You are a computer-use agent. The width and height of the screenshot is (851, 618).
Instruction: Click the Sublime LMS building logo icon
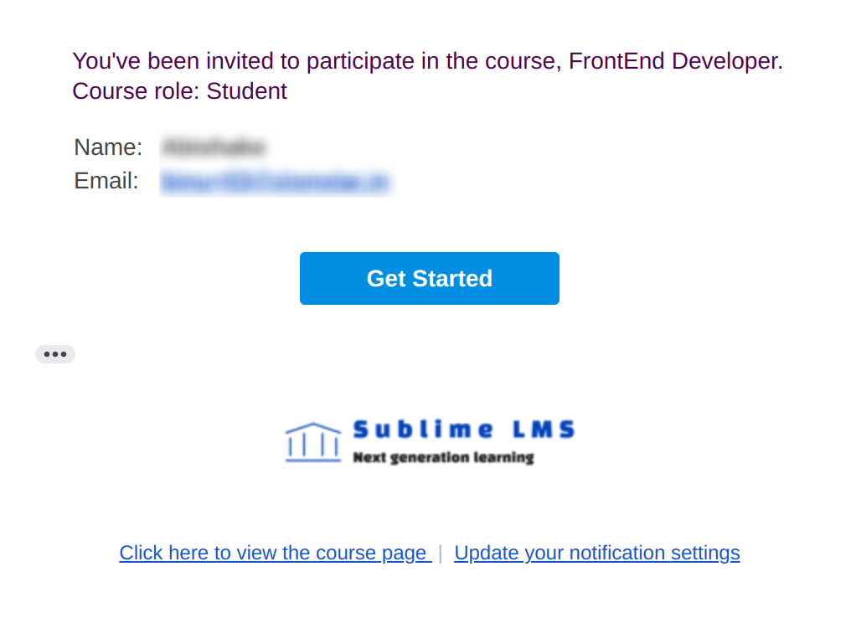click(312, 442)
